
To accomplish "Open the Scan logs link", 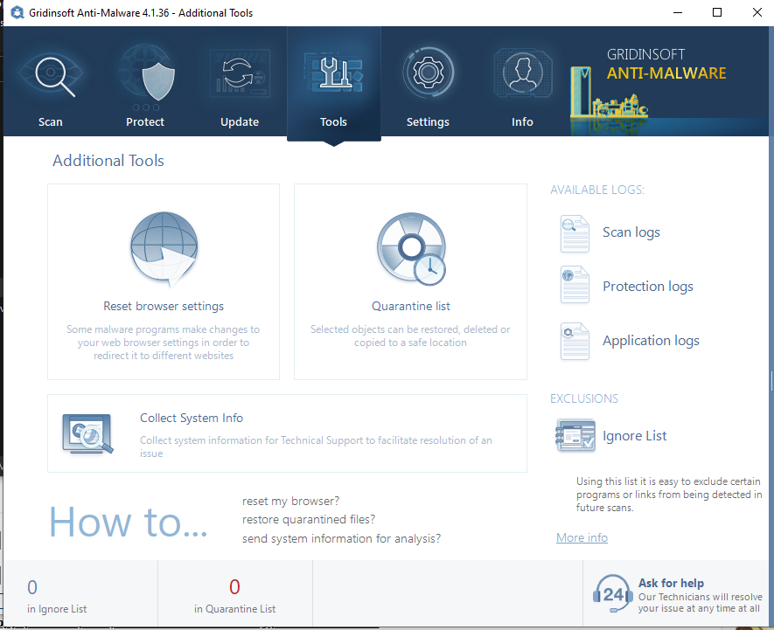I will click(x=631, y=232).
